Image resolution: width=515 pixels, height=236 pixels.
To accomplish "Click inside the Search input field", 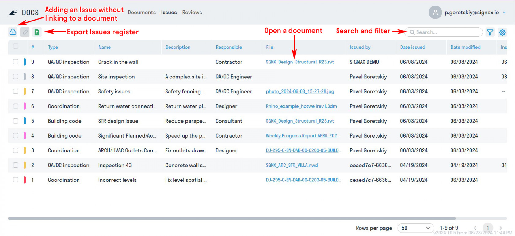I will pos(443,32).
